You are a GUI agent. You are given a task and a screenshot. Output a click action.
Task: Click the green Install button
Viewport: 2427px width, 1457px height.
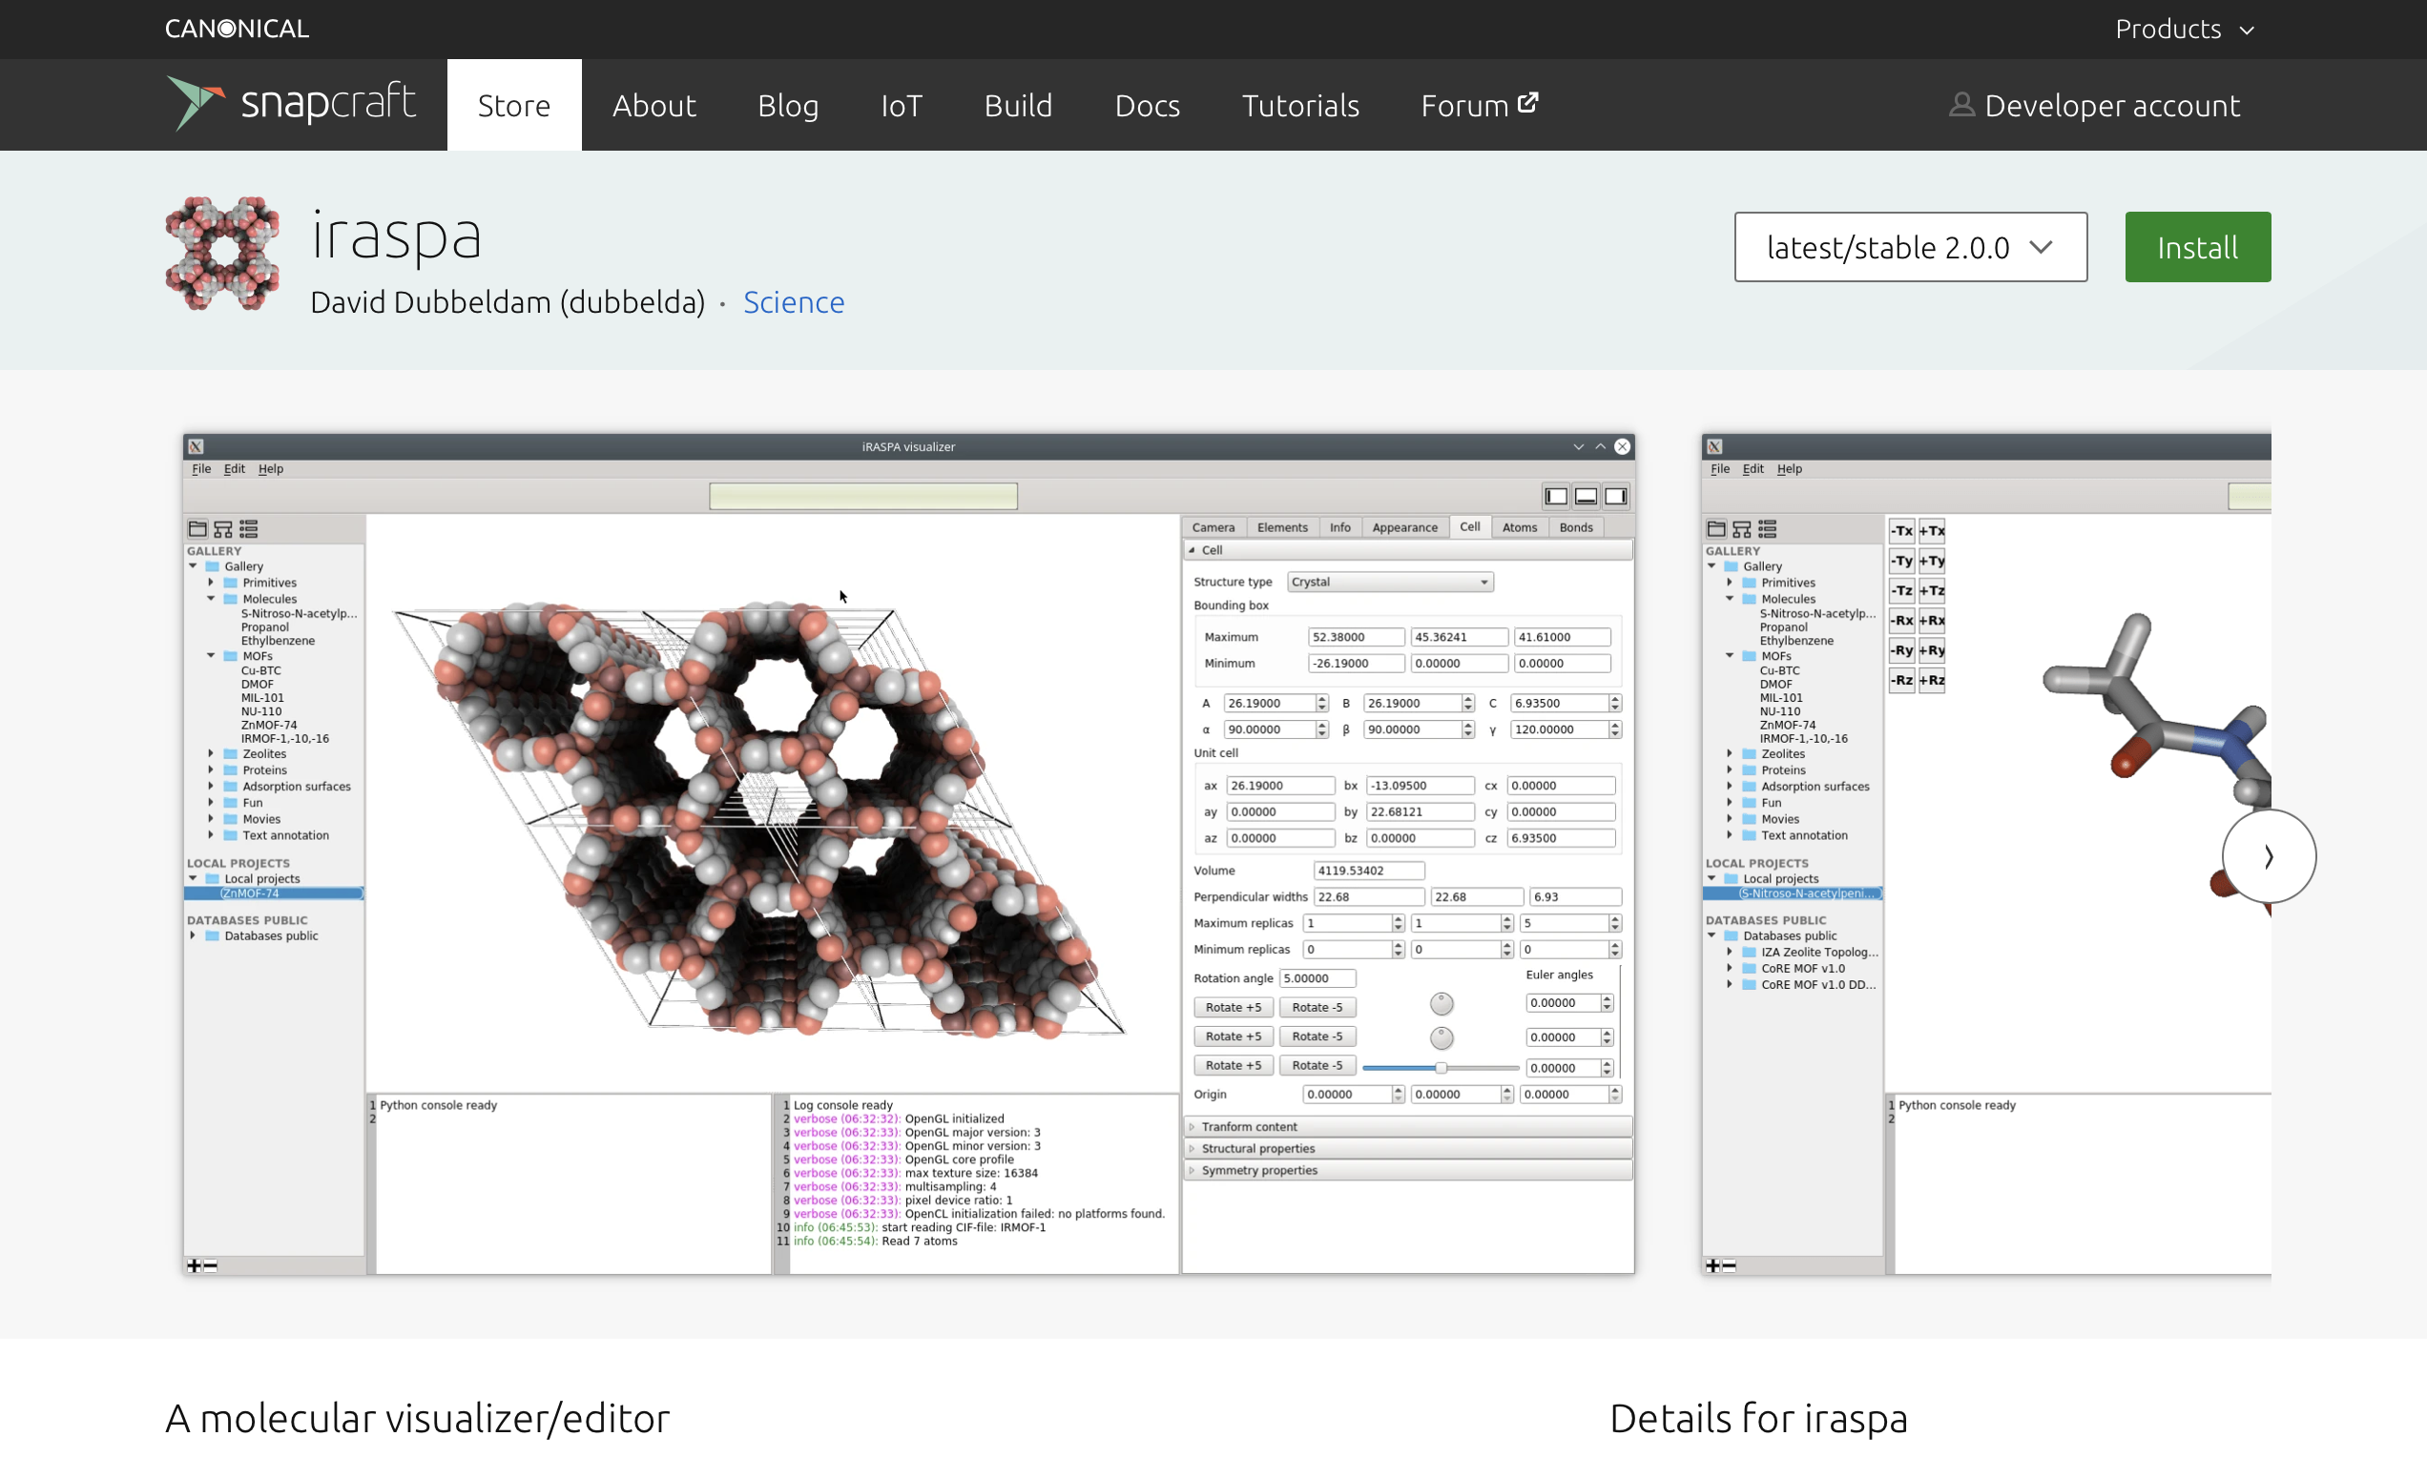[x=2196, y=246]
